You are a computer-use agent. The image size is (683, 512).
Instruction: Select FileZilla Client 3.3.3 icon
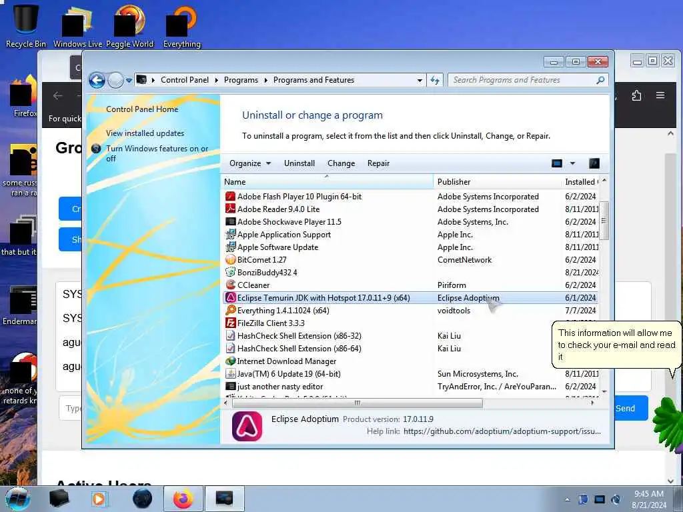[230, 323]
